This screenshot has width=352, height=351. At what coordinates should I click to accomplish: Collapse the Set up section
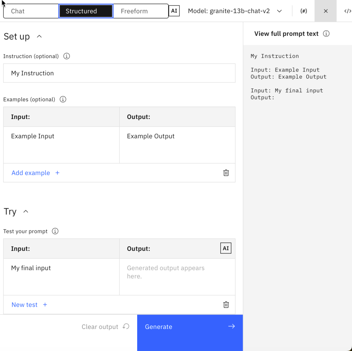tap(39, 36)
